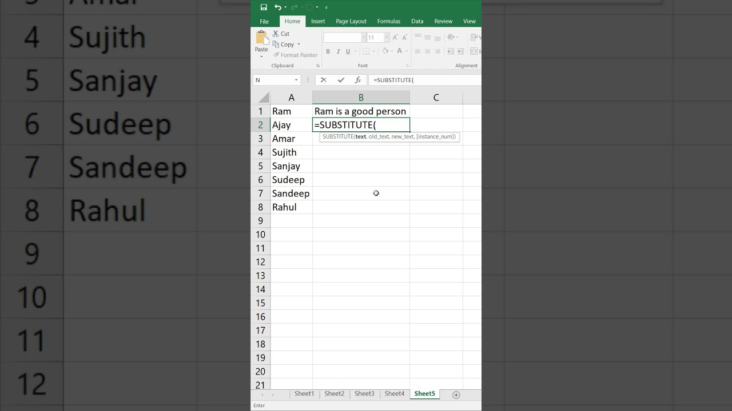Image resolution: width=732 pixels, height=411 pixels.
Task: Open the Copy dropdown arrow
Action: 299,45
